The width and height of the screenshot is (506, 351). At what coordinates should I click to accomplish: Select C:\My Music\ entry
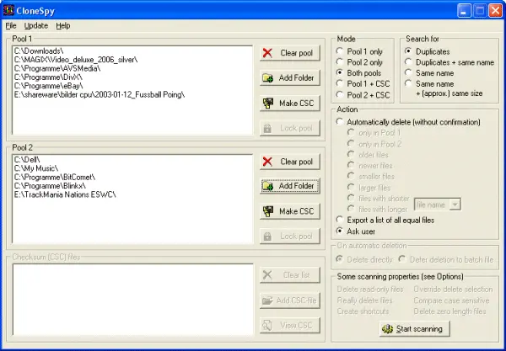coord(36,168)
